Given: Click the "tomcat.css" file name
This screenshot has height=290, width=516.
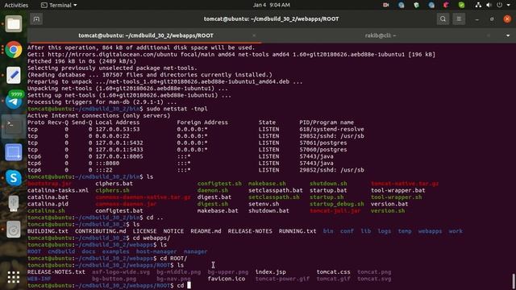Looking at the screenshot, I should click(x=333, y=272).
